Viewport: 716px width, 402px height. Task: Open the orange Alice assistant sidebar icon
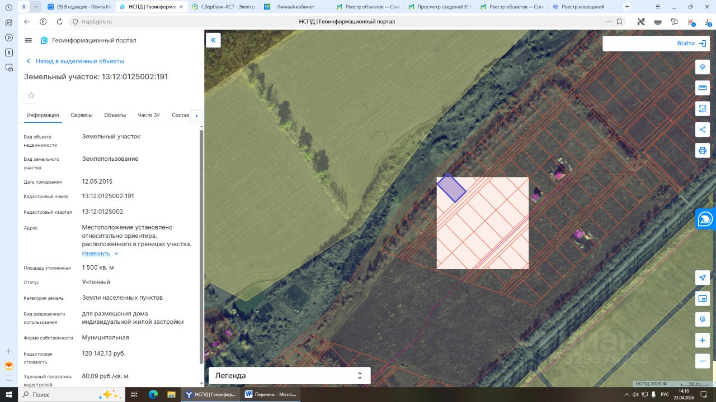(8, 366)
